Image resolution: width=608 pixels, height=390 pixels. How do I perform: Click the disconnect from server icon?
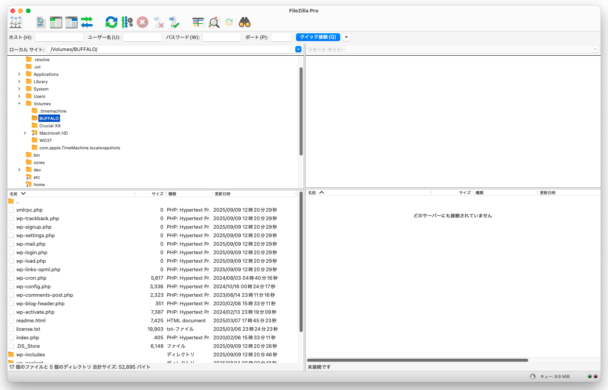158,22
